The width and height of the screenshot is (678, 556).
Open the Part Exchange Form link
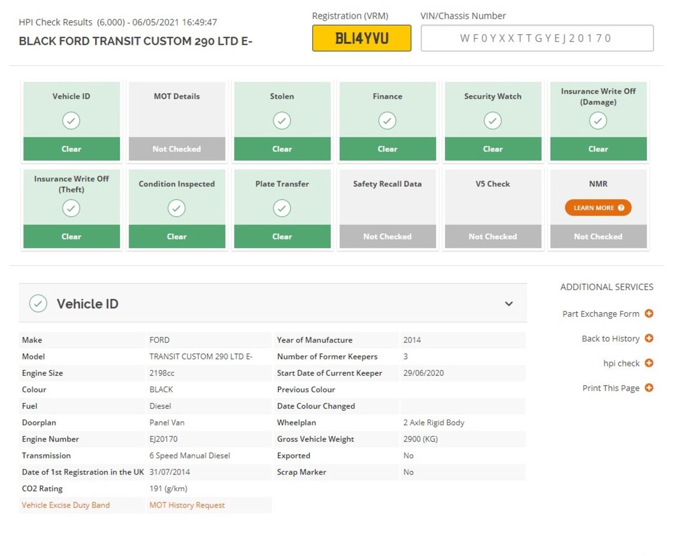point(601,314)
